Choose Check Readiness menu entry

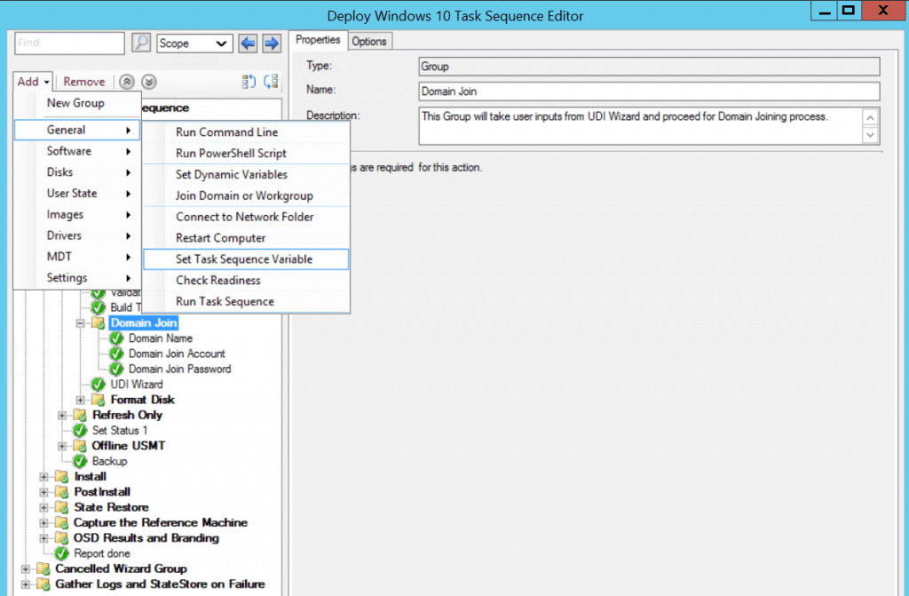click(246, 281)
